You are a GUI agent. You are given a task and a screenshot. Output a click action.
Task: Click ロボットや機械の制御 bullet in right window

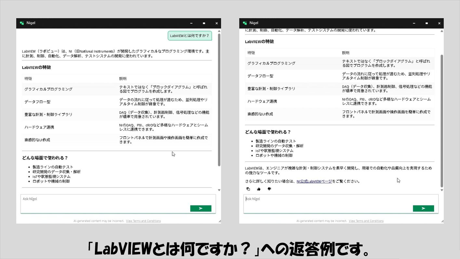tap(274, 155)
